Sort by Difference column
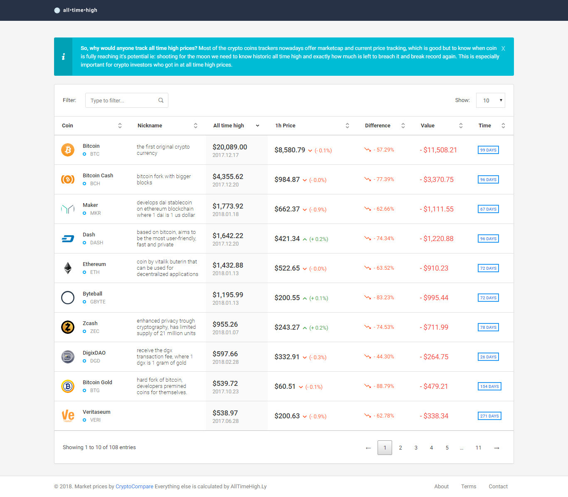The height and width of the screenshot is (497, 568). pos(385,126)
